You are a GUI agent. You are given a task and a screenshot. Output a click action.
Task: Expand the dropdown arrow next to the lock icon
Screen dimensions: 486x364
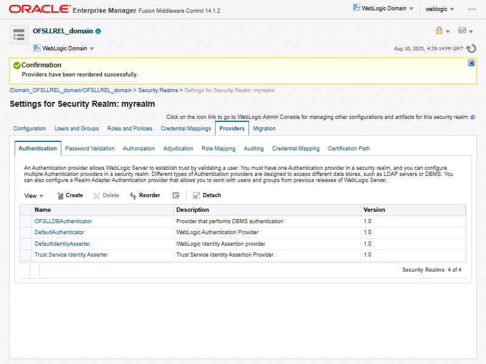448,32
